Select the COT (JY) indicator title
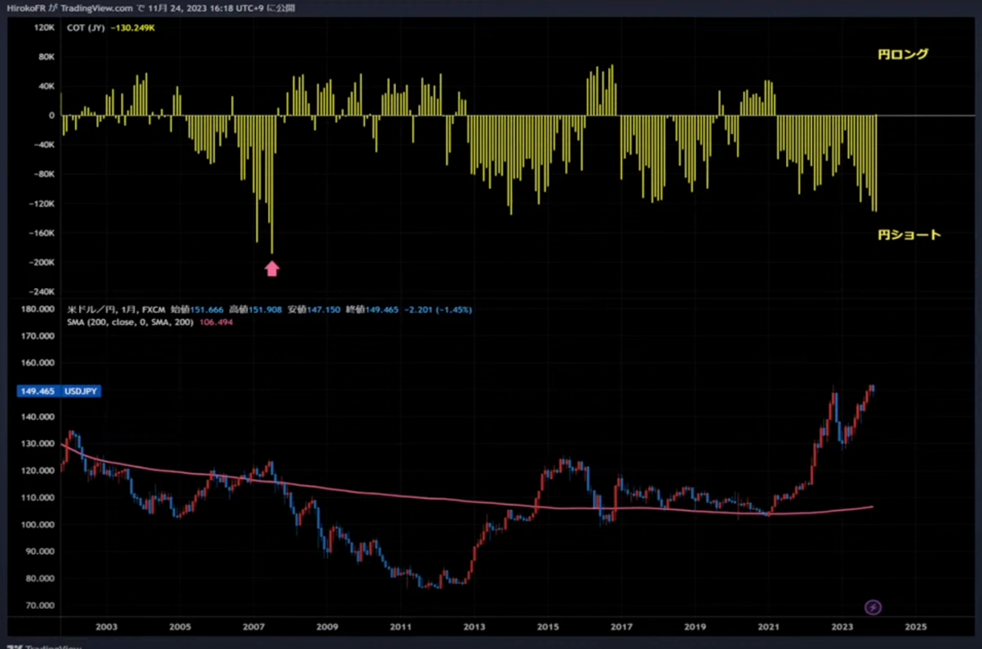This screenshot has height=649, width=982. pos(85,28)
